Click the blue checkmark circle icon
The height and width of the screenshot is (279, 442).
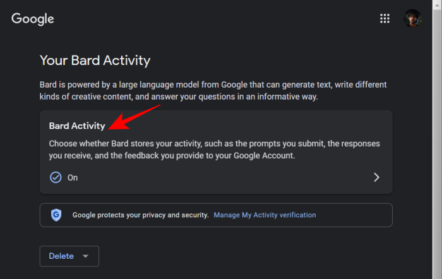click(56, 177)
